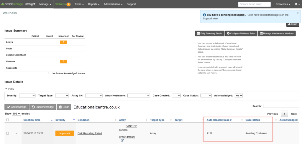
Task: Open the user account icon menu
Action: point(297,4)
